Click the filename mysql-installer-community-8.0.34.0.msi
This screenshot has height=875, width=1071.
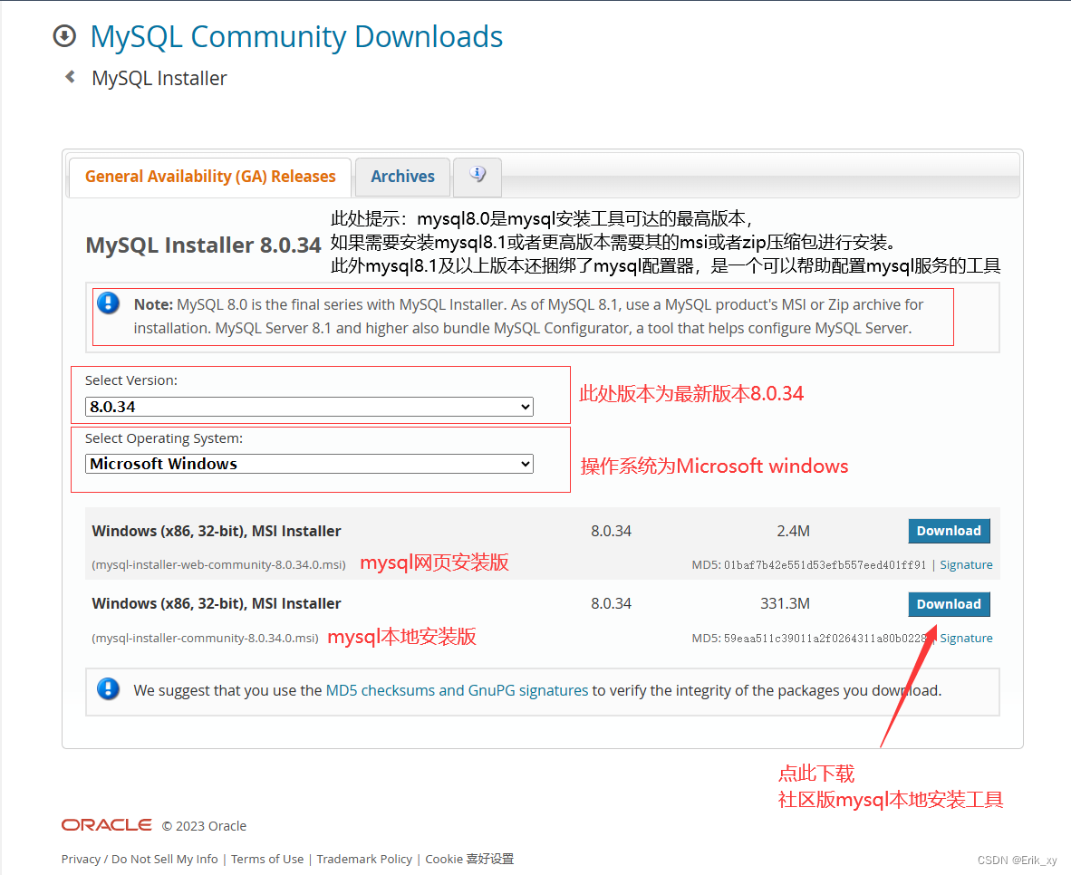205,638
